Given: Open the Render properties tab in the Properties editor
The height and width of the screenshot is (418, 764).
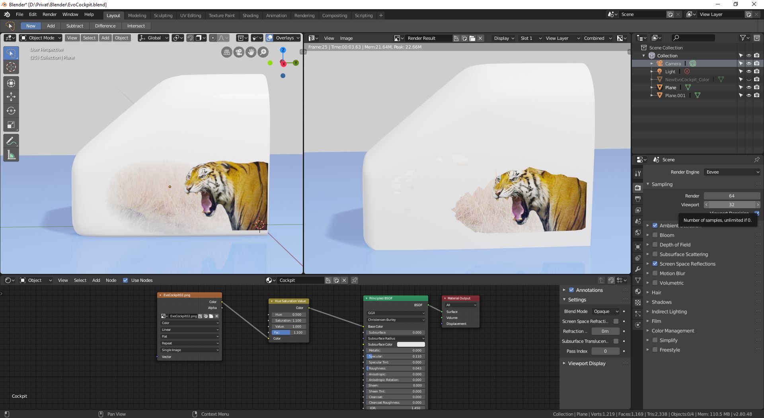Looking at the screenshot, I should (638, 187).
